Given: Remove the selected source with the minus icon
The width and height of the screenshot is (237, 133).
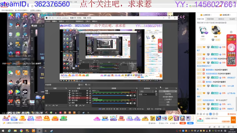Looking at the screenshot, I should click(73, 106).
